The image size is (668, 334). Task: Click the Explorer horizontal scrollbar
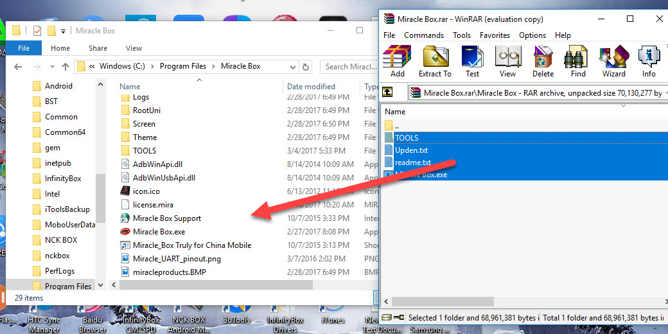(x=216, y=285)
